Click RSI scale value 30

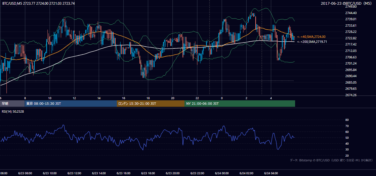coord(347,150)
